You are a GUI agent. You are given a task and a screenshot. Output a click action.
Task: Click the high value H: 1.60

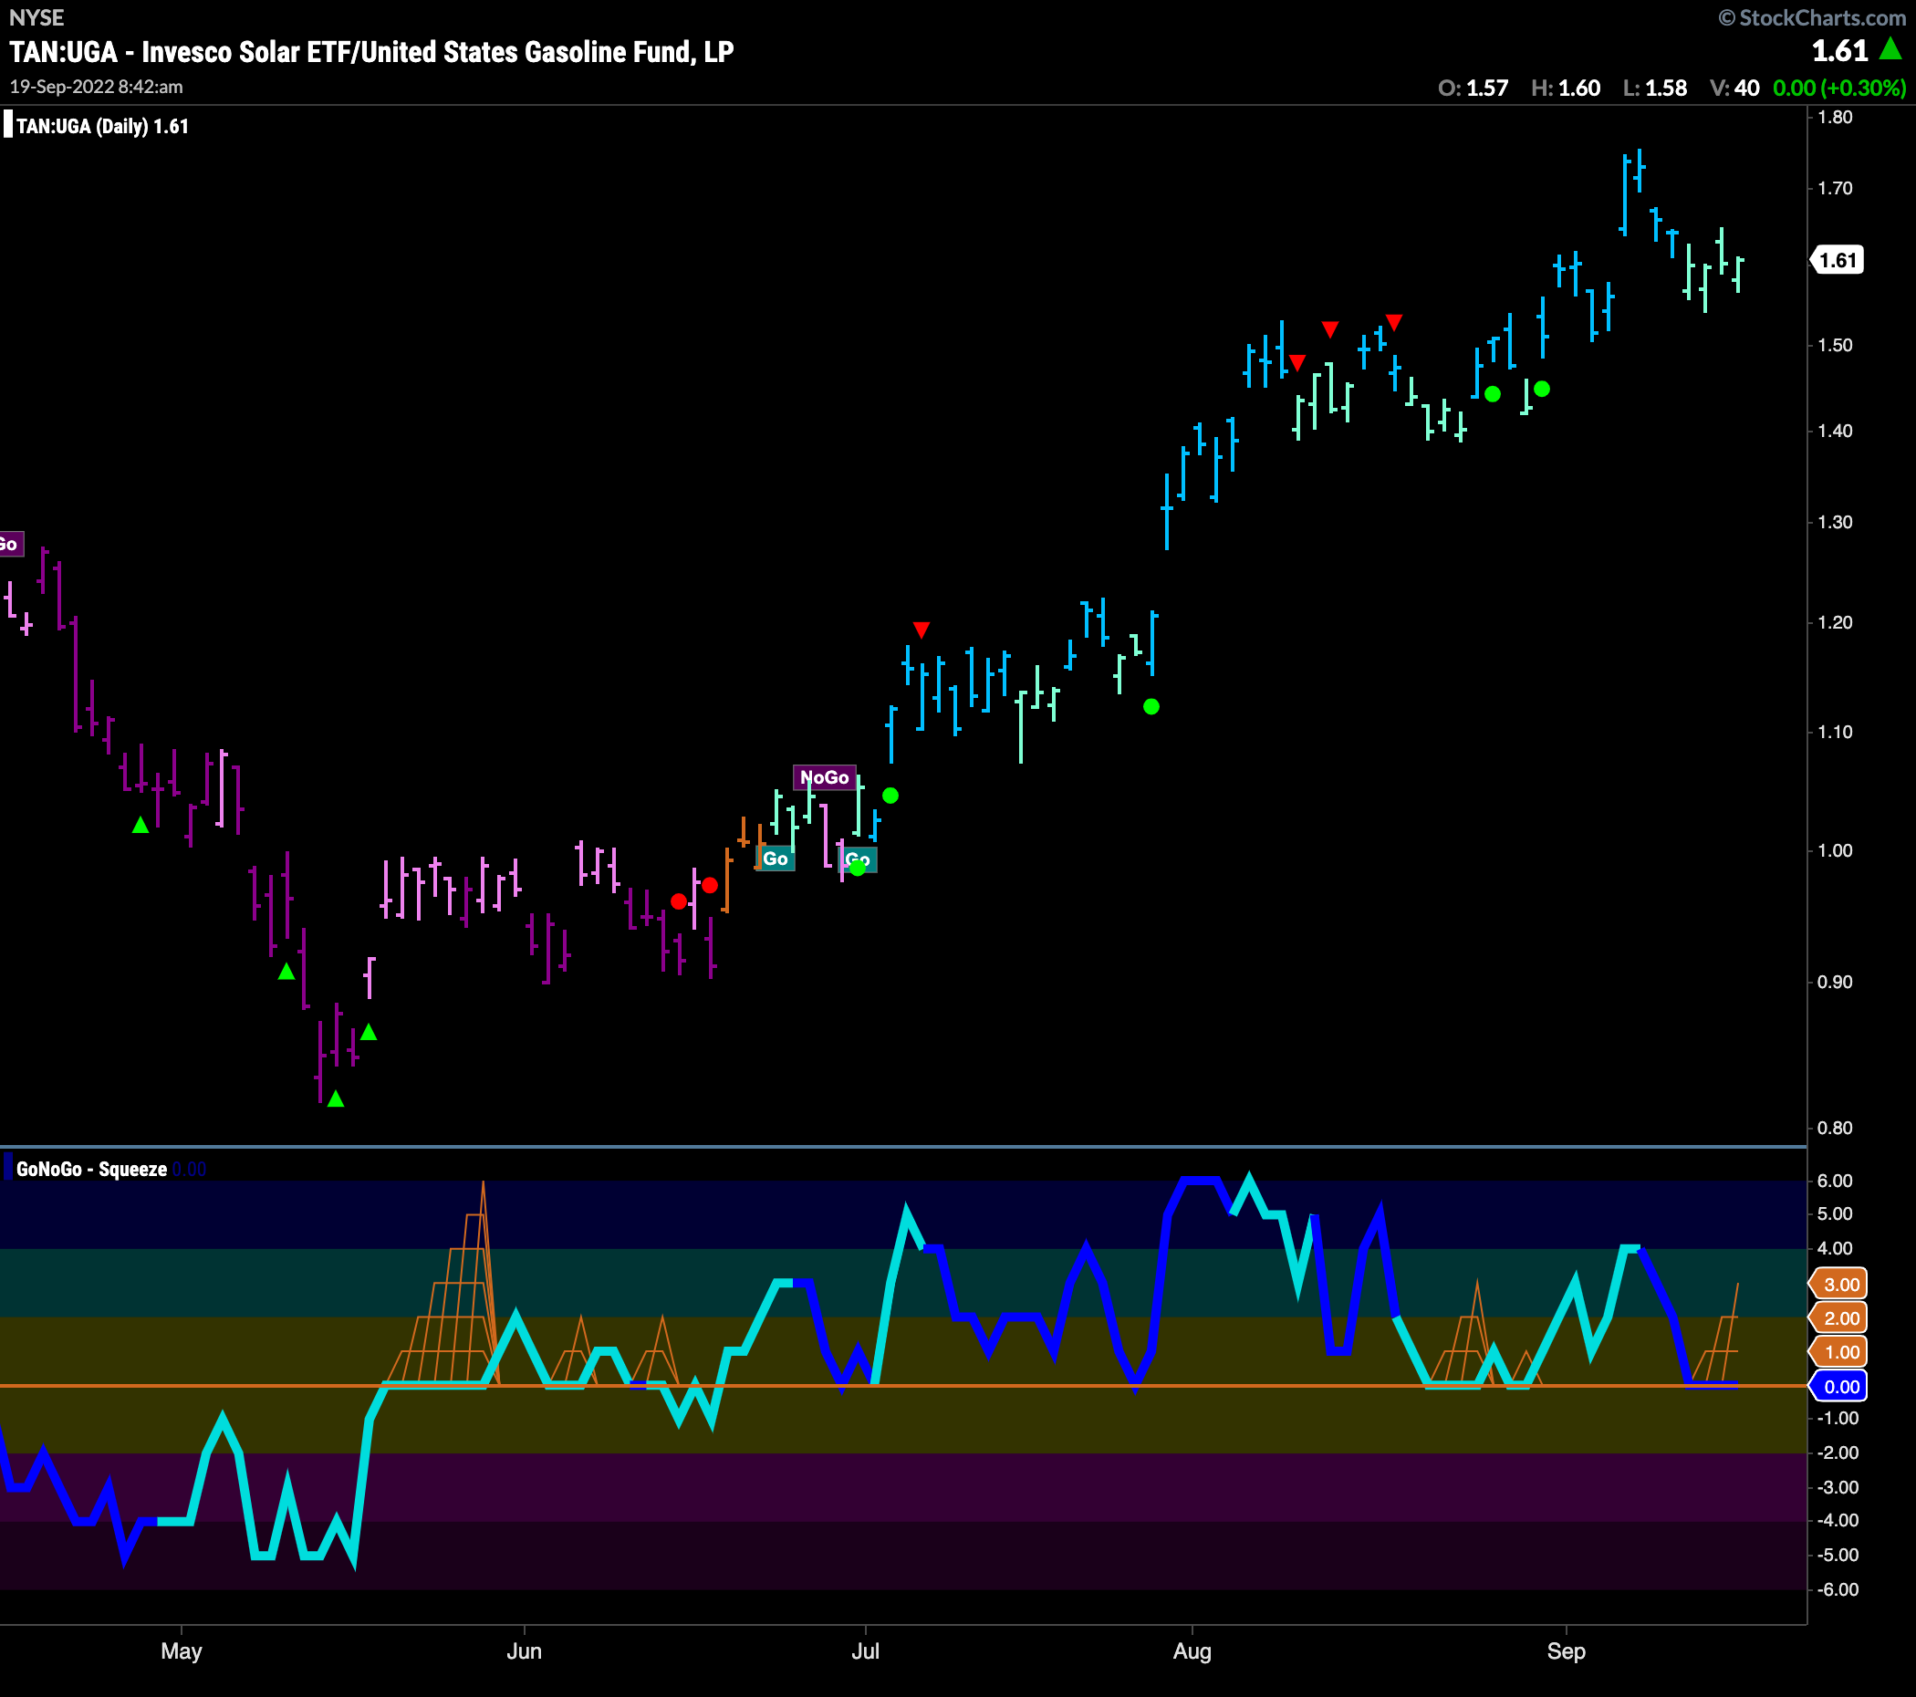click(x=1566, y=88)
